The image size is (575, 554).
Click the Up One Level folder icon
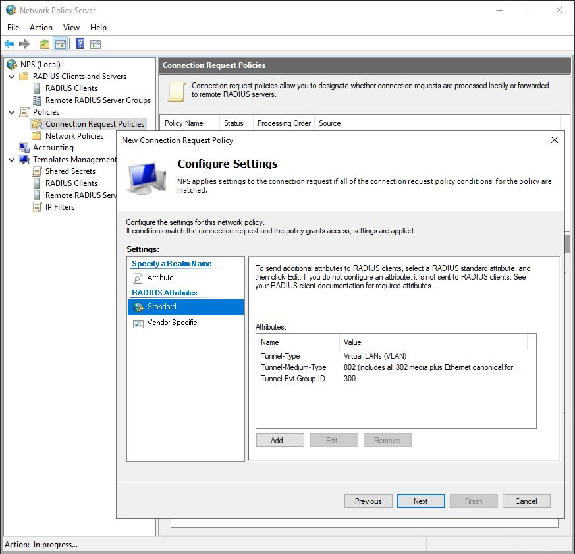45,44
